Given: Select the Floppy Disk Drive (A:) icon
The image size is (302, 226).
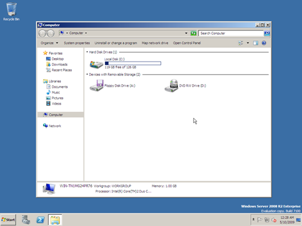Looking at the screenshot, I should [x=96, y=85].
